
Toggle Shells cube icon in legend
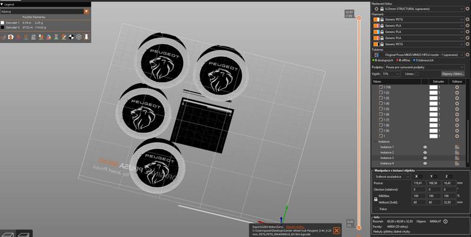coord(79,37)
